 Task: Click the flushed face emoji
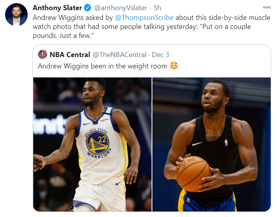(174, 66)
